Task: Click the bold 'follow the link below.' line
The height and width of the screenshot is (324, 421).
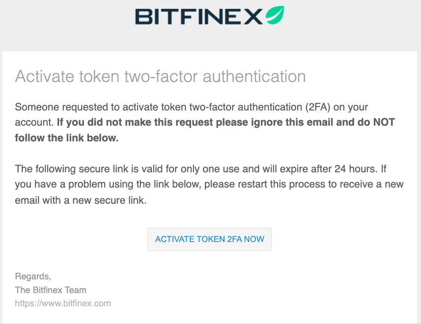Action: [x=67, y=138]
